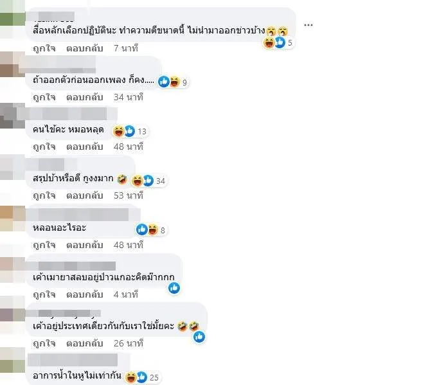Viewport: 428px width, 385px height.
Task: Click the 48 นาที timestamp under 'หลอนอะไรอะ'
Action: click(129, 245)
